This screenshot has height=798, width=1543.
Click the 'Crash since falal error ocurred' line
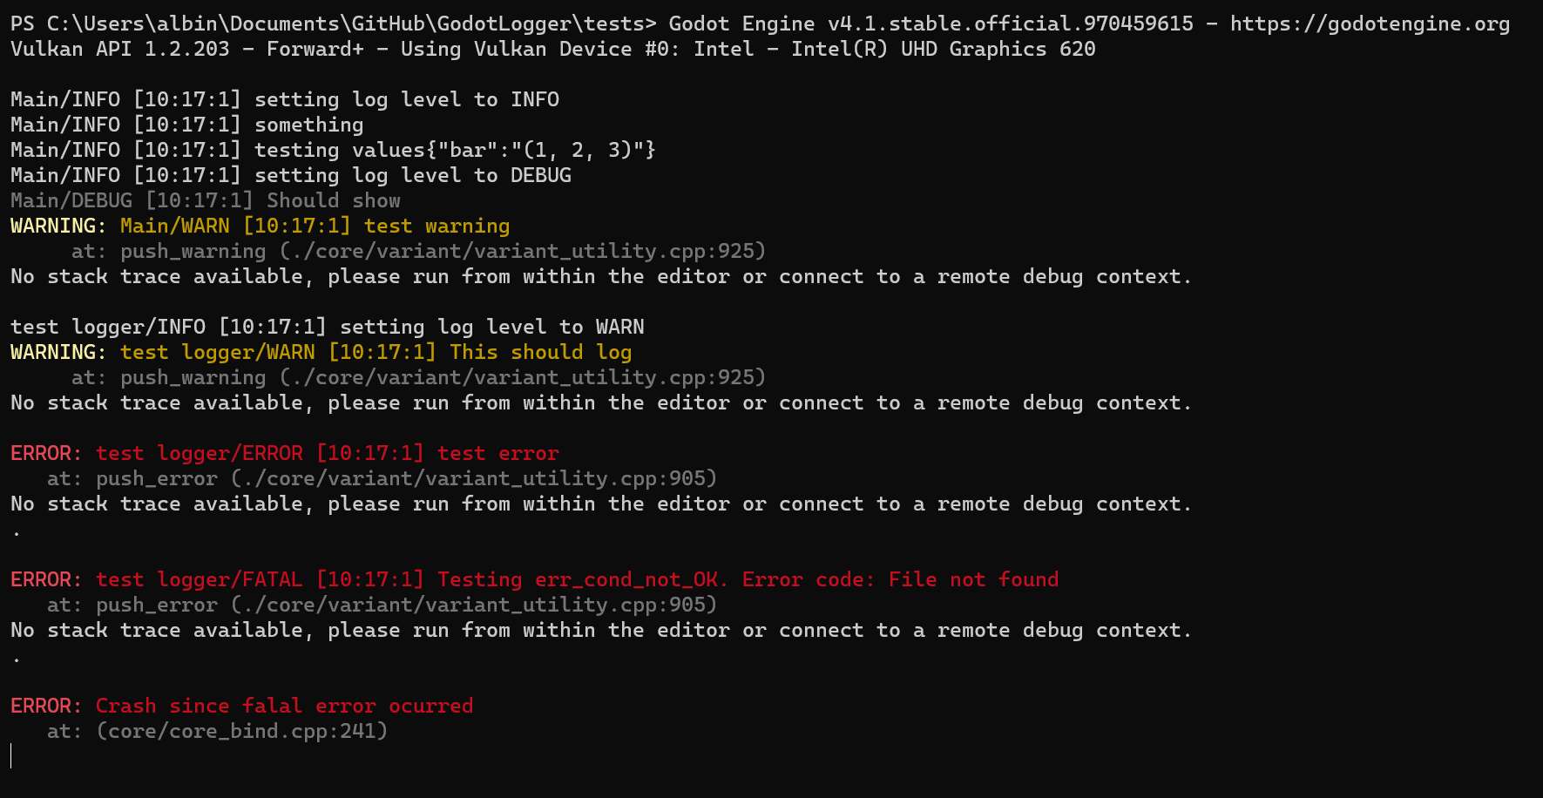click(x=284, y=707)
